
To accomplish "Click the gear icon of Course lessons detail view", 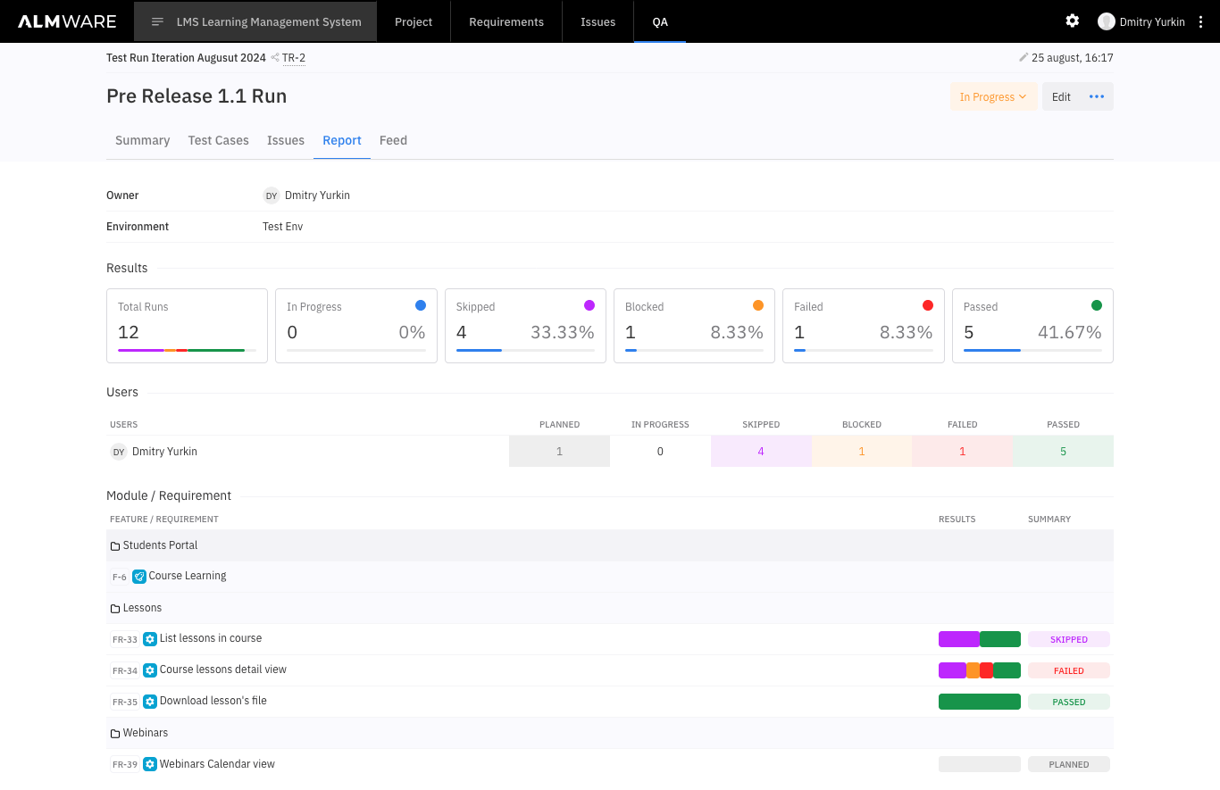I will [150, 670].
